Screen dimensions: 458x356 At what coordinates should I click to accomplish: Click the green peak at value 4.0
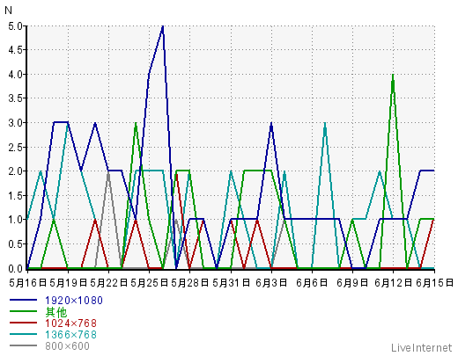(x=393, y=76)
